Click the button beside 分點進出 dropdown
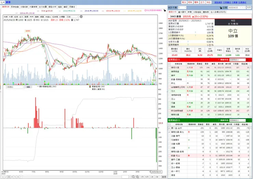The height and width of the screenshot is (179, 253). [x=28, y=87]
